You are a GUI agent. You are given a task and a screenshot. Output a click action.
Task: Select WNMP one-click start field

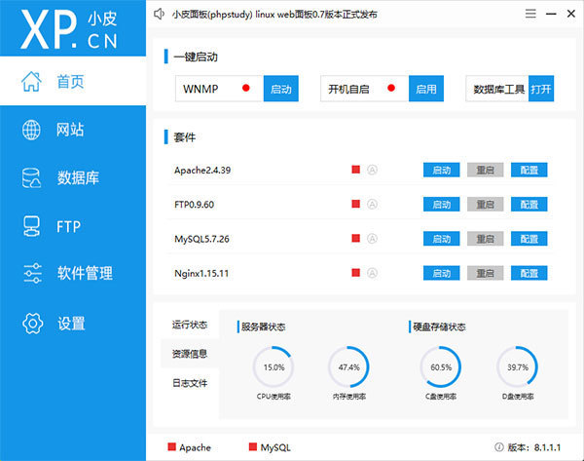[x=219, y=89]
